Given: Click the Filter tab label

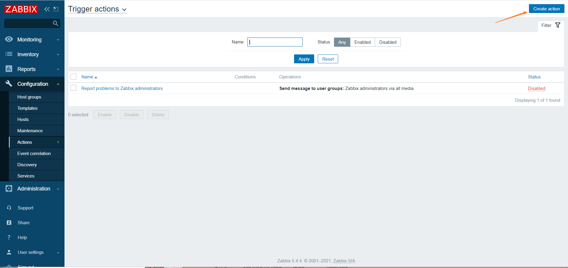Looking at the screenshot, I should 546,25.
